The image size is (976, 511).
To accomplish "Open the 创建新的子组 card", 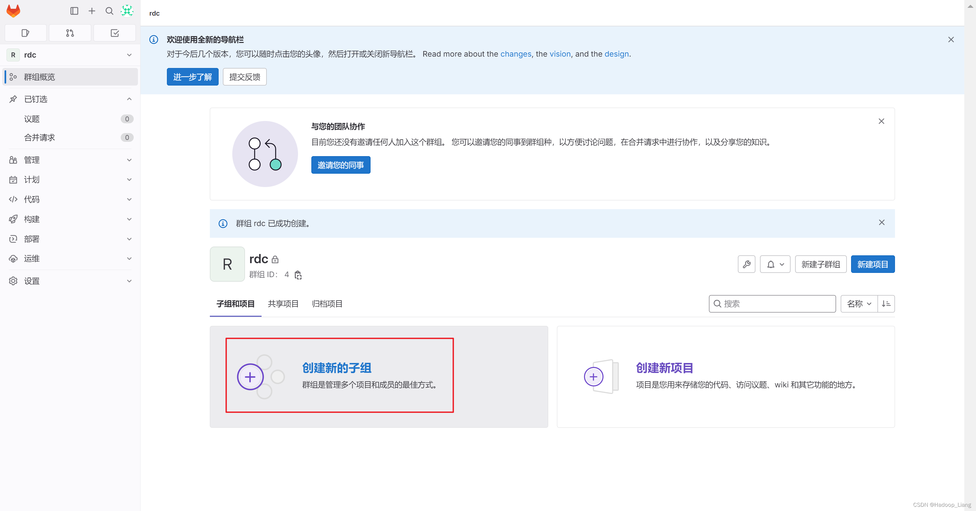I will coord(336,368).
